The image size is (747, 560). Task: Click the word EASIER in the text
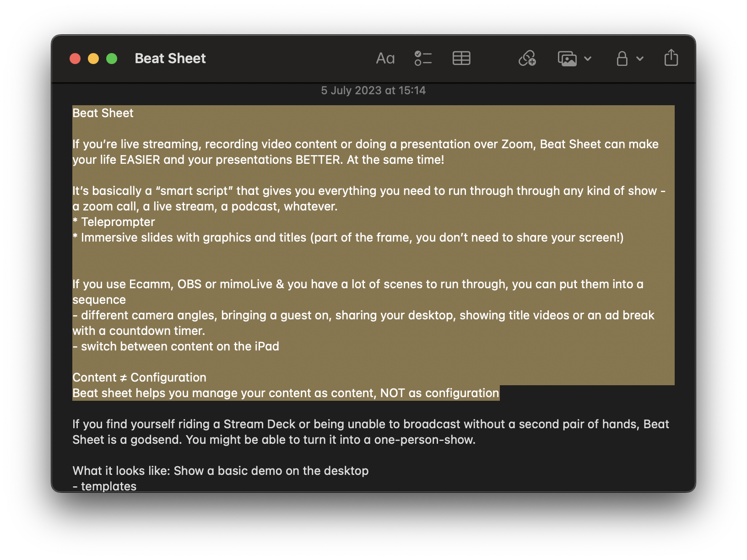click(140, 160)
